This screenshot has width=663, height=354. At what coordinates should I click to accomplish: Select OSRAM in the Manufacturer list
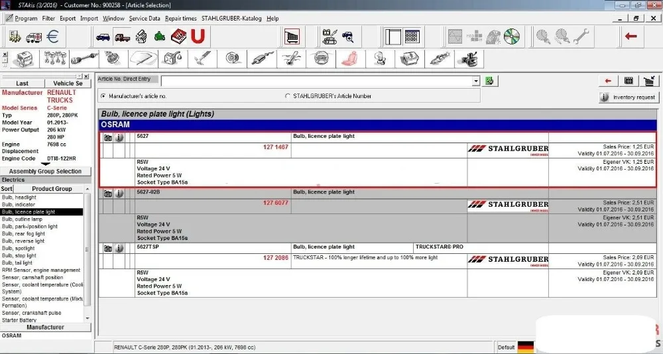(11, 335)
